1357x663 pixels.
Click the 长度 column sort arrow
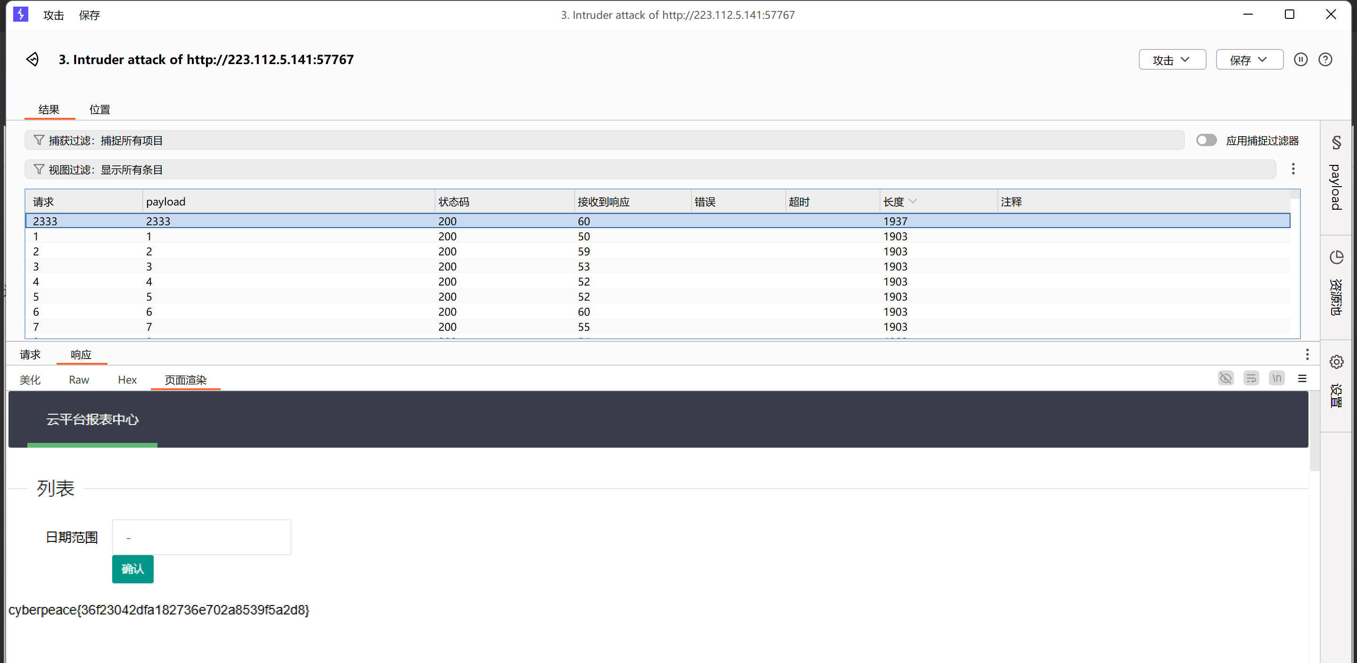913,201
